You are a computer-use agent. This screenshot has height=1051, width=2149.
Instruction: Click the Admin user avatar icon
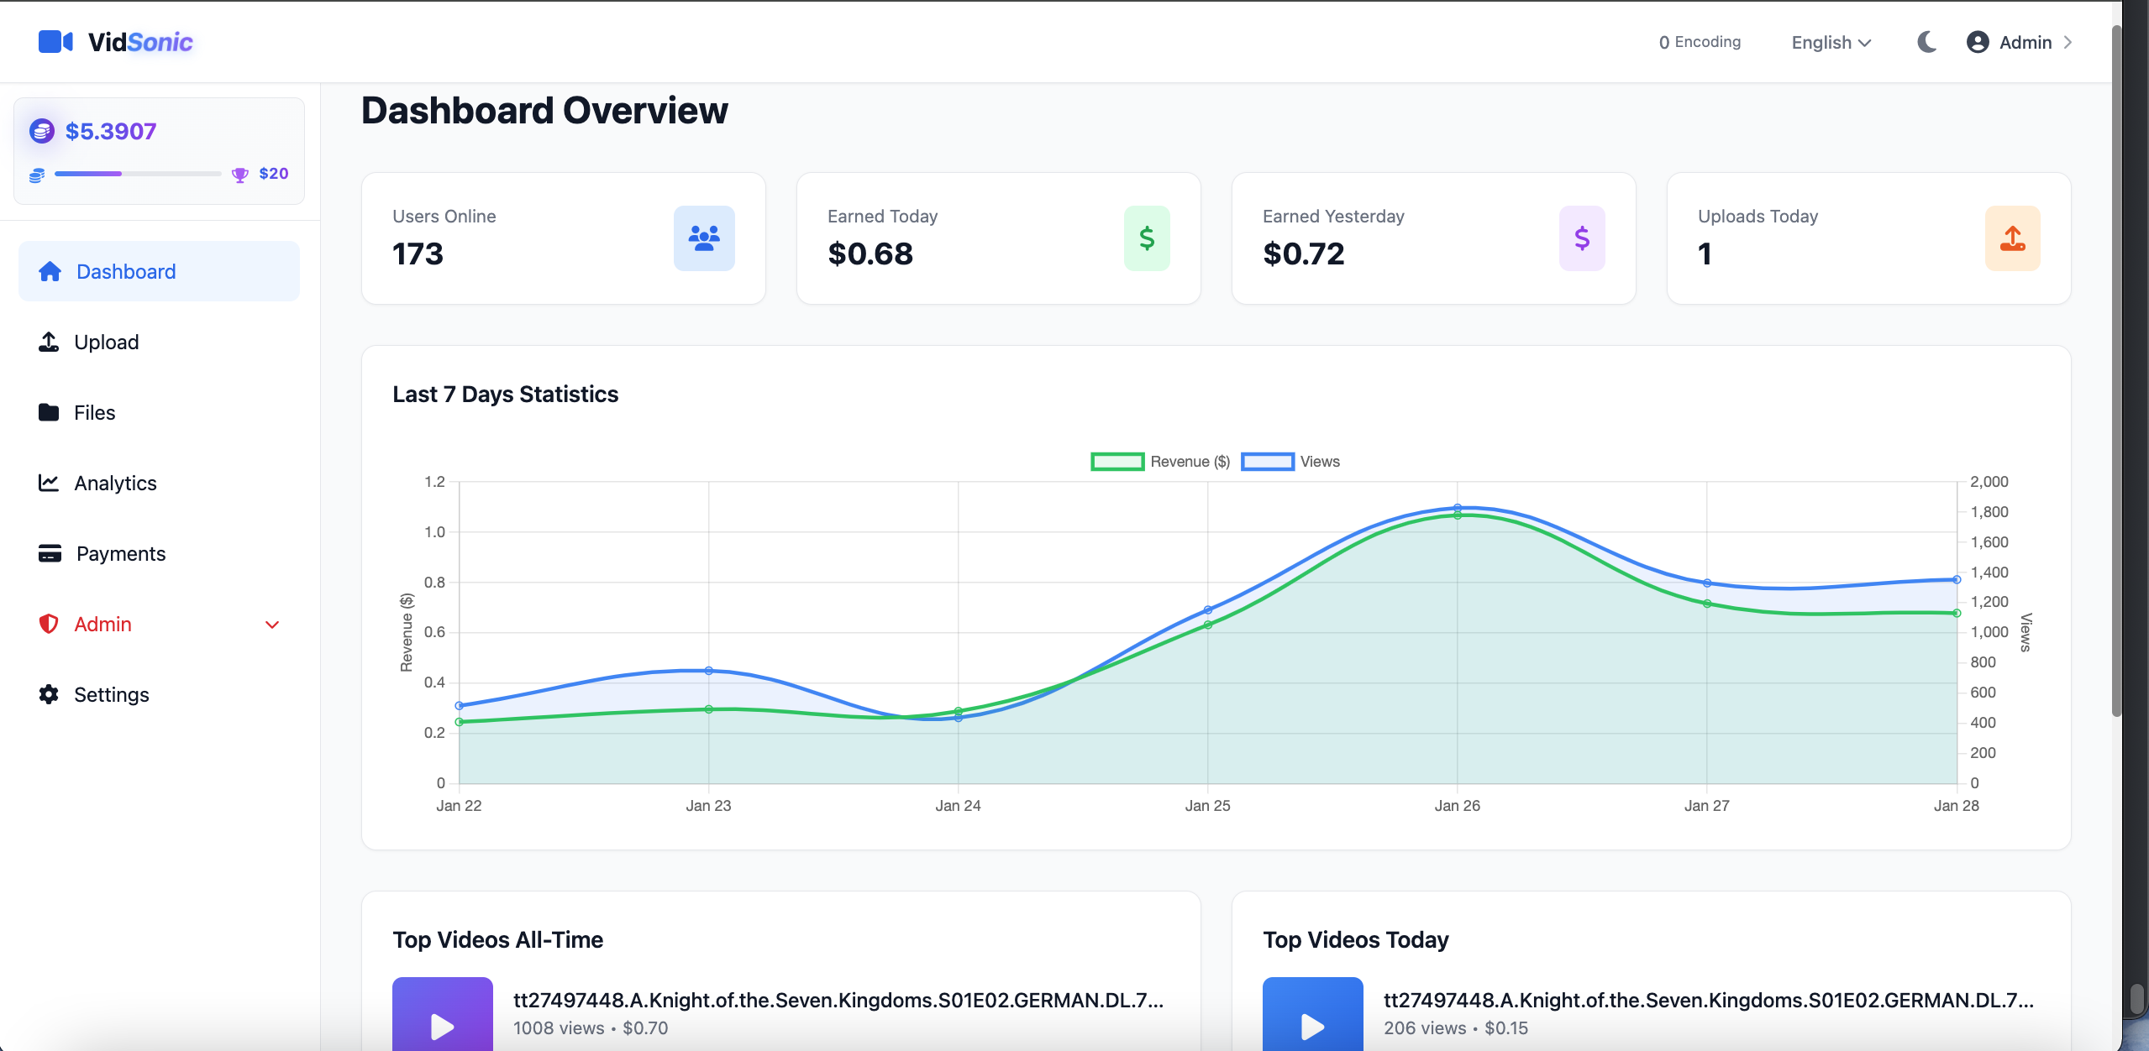(x=1978, y=42)
